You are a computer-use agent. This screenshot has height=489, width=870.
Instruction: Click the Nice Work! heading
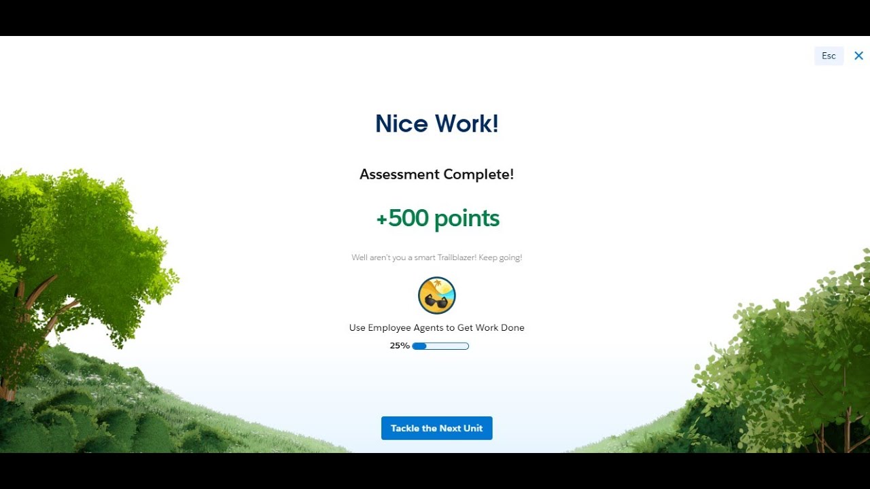pyautogui.click(x=437, y=123)
